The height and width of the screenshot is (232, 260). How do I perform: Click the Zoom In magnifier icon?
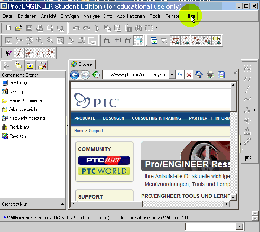pos(39,41)
